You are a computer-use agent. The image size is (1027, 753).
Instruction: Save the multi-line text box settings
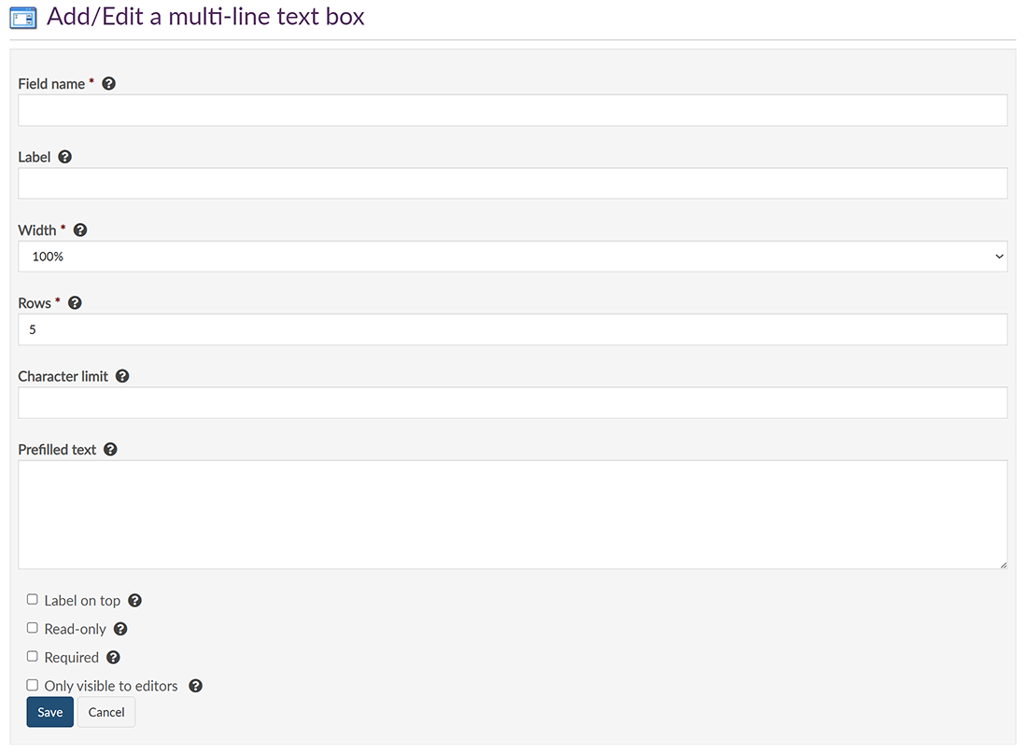[49, 712]
